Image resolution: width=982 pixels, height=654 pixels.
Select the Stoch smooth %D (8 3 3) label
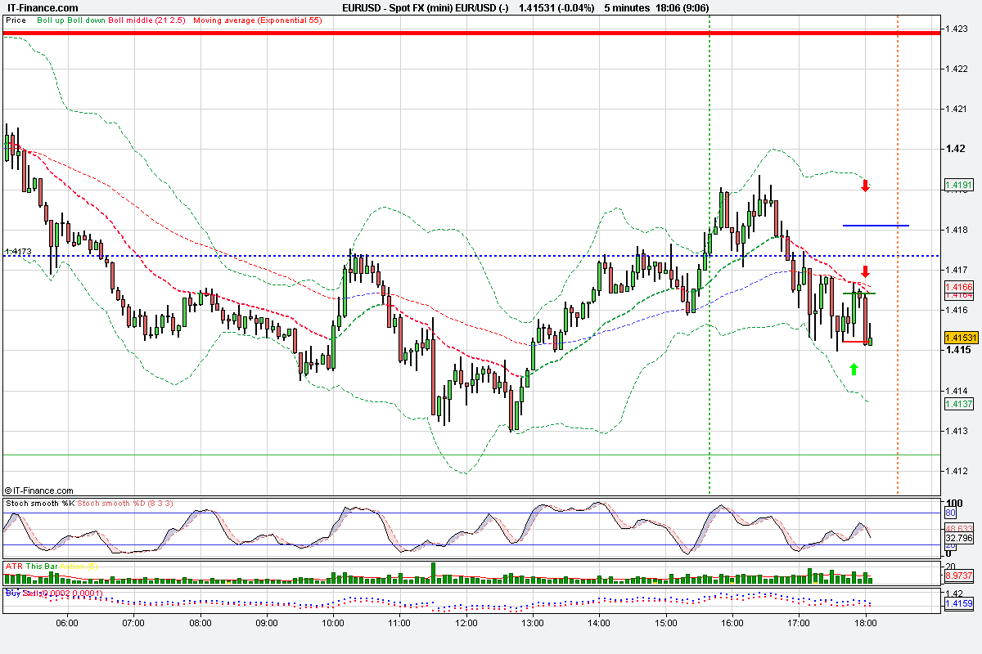(125, 504)
